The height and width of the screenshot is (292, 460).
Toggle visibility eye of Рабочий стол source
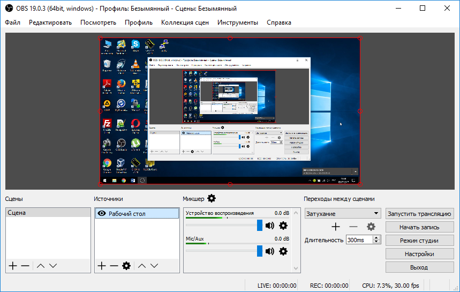[102, 213]
